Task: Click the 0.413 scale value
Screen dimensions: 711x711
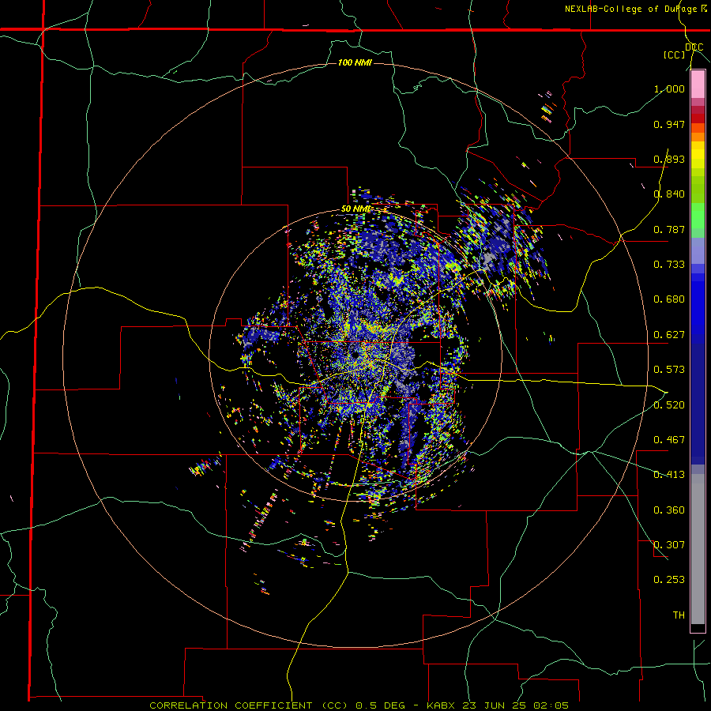Action: click(669, 475)
